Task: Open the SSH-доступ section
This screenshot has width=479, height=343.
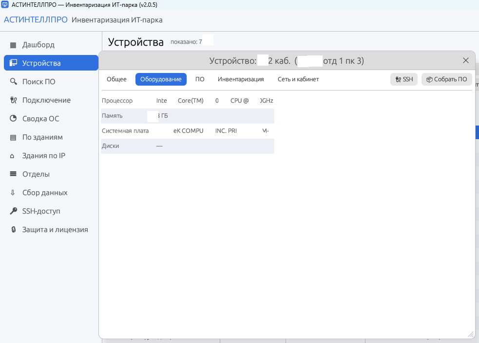Action: 51,211
